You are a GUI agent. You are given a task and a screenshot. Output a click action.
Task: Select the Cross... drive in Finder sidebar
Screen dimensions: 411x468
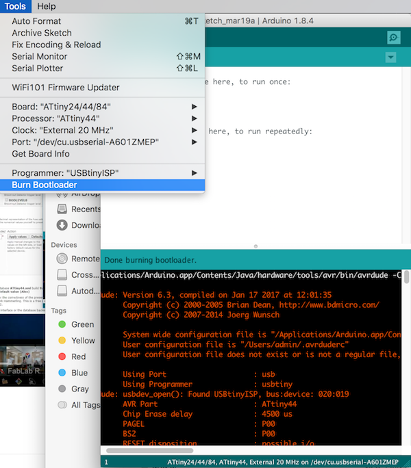78,274
